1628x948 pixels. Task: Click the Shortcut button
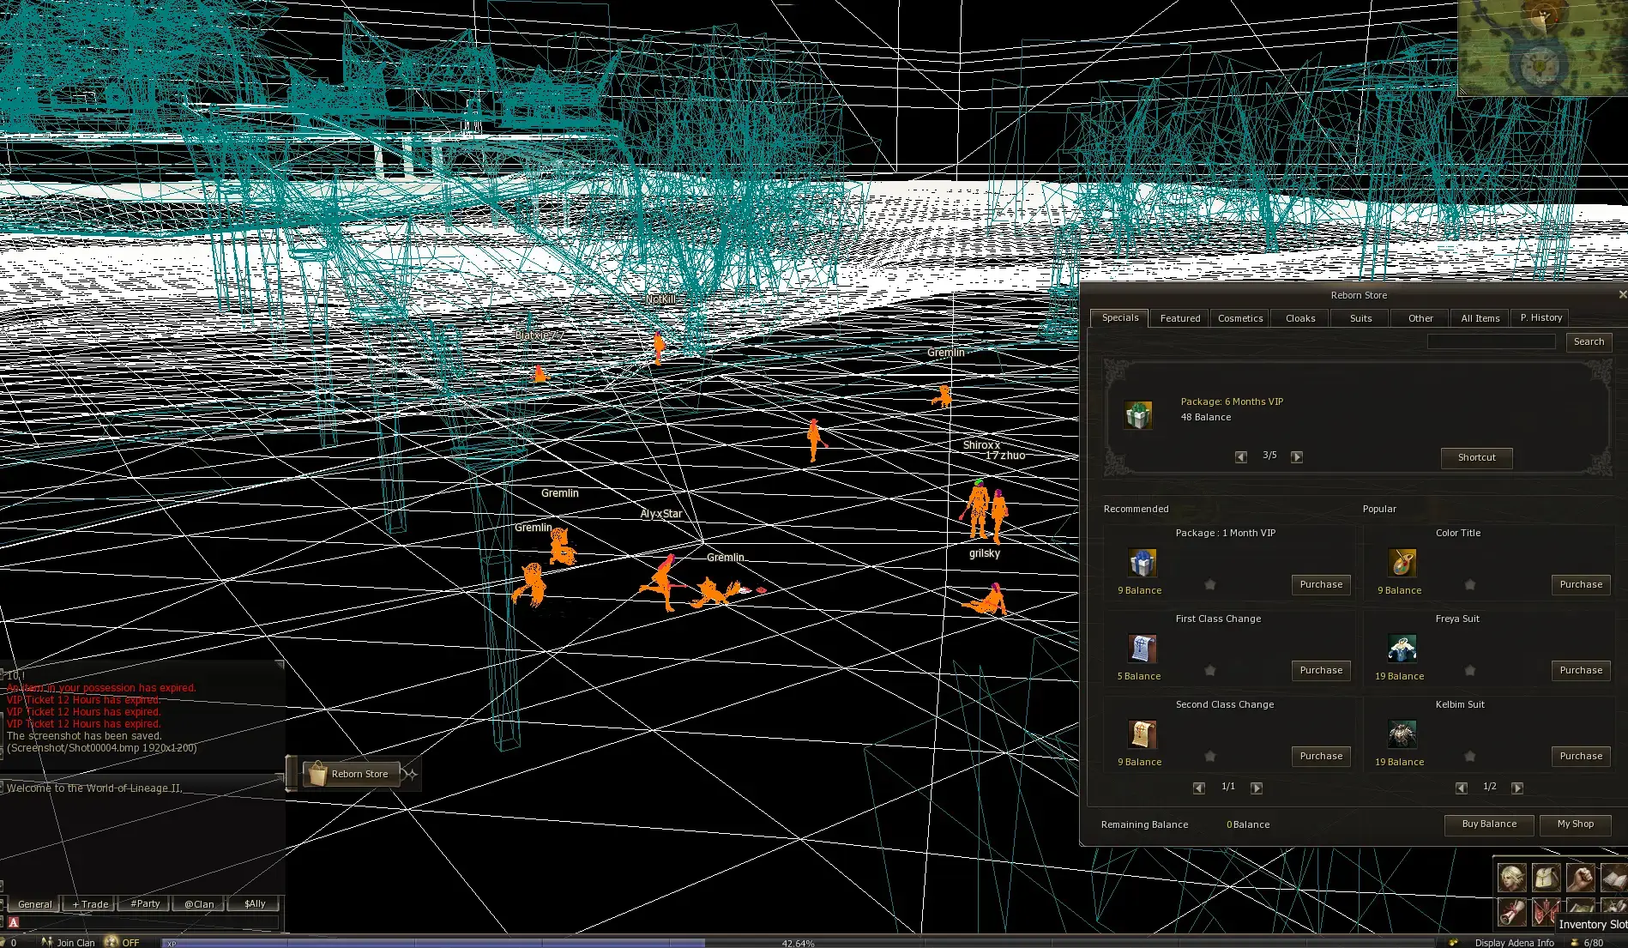click(x=1476, y=457)
